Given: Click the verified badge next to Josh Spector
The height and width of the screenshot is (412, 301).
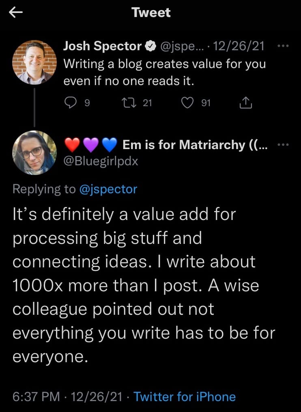Looking at the screenshot, I should (x=150, y=46).
